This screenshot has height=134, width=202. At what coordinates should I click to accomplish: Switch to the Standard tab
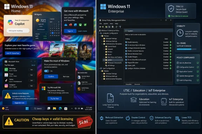click(137, 84)
